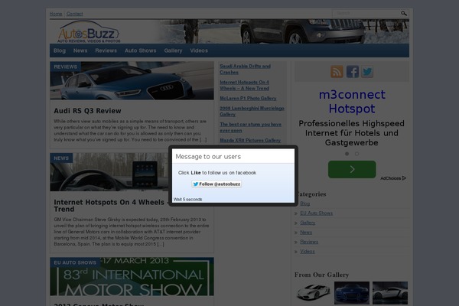The image size is (459, 306).
Task: Open the News category link
Action: click(306, 233)
